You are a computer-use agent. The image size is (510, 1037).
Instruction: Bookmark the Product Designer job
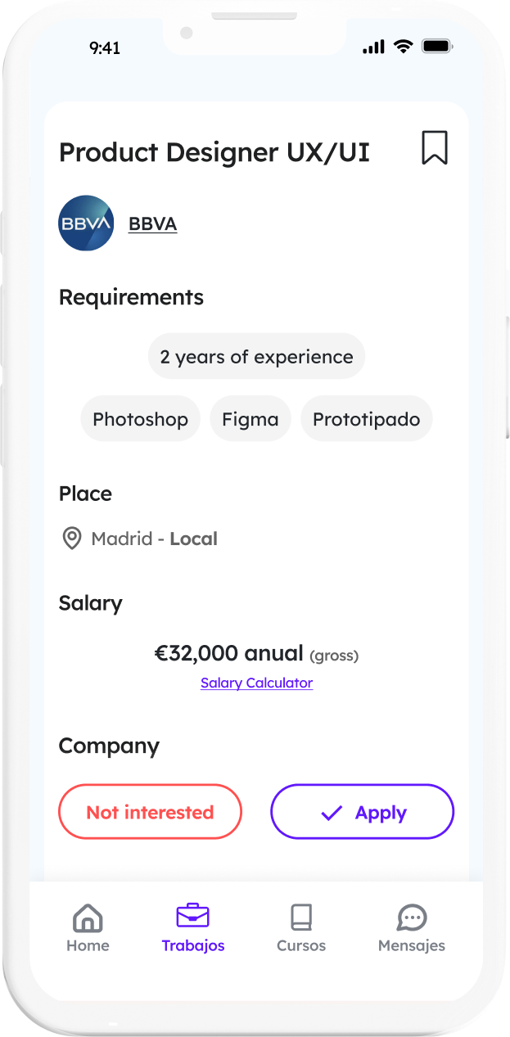click(435, 148)
